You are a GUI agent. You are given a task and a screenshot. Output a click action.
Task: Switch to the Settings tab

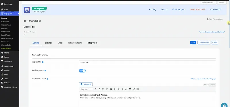48,43
